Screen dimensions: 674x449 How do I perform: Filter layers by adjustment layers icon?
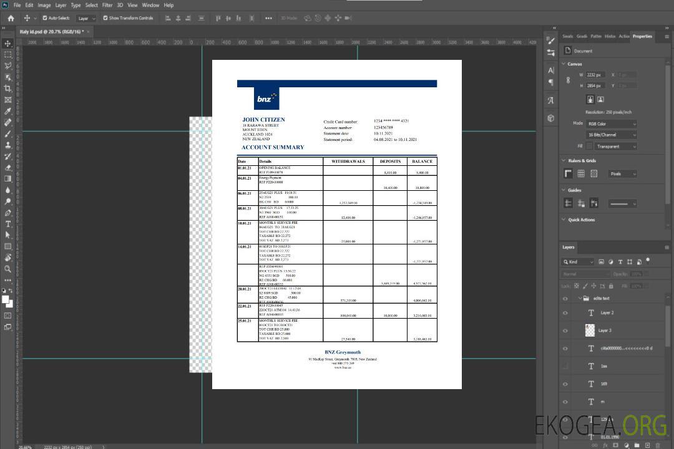coord(611,262)
